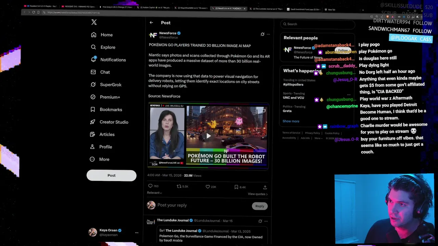Open the Privacy Policy link
Image resolution: width=438 pixels, height=246 pixels.
coord(312,133)
